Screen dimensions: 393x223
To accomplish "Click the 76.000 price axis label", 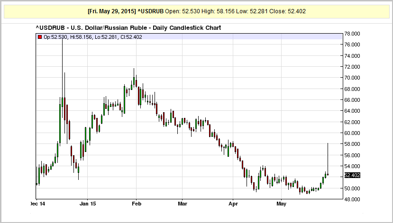I will [352, 45].
